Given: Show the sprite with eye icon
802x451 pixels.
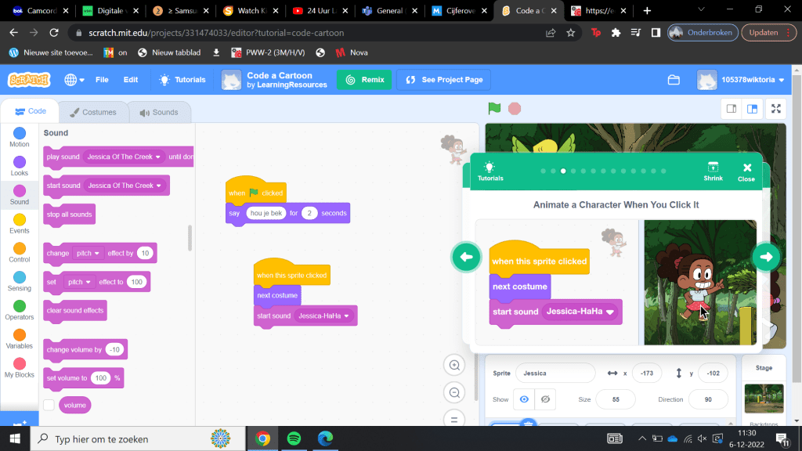Looking at the screenshot, I should click(524, 399).
